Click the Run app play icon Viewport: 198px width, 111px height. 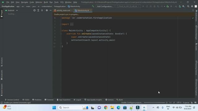[x=143, y=6]
